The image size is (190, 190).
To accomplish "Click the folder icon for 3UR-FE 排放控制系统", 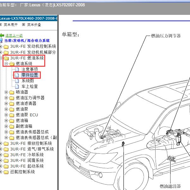I will pyautogui.click(x=6, y=144).
